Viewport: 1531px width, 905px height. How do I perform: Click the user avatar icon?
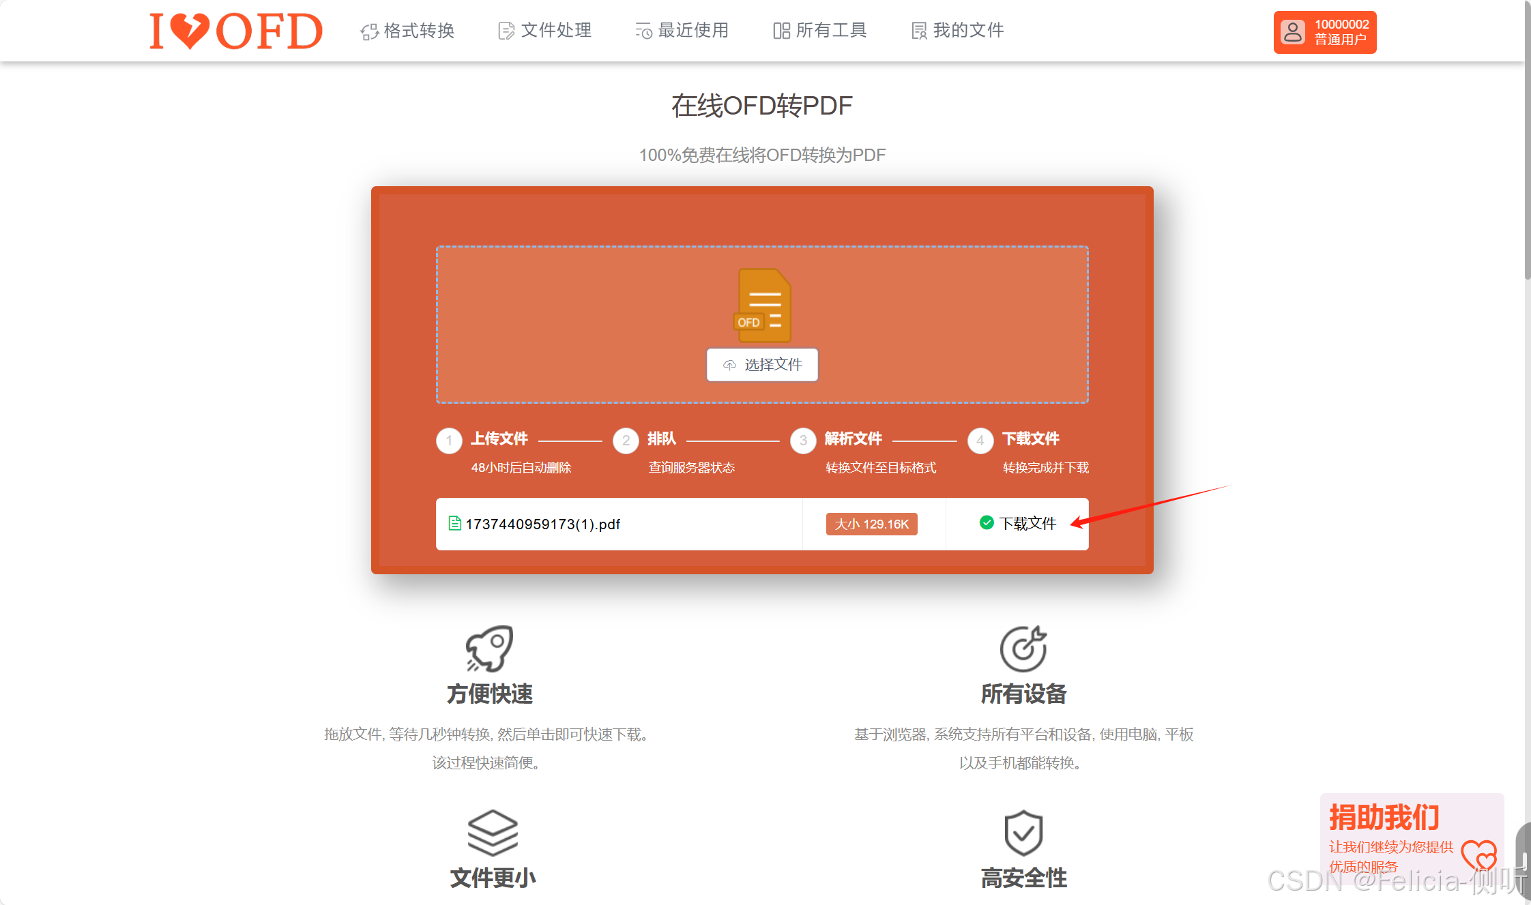coord(1292,32)
